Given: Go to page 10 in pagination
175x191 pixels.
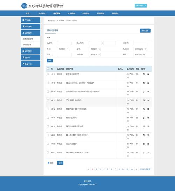Looking at the screenshot, I should pyautogui.click(x=127, y=169).
